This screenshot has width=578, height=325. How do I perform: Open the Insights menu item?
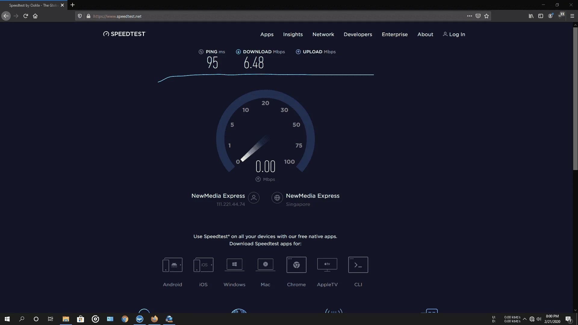point(293,34)
